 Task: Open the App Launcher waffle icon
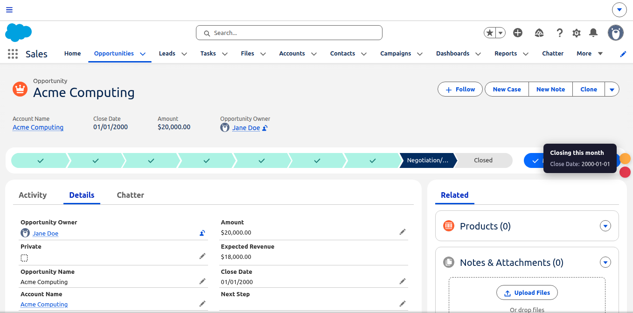coord(13,54)
